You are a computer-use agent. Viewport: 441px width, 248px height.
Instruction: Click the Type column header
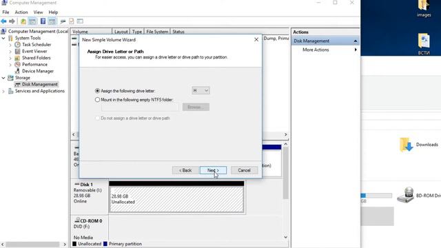[137, 32]
